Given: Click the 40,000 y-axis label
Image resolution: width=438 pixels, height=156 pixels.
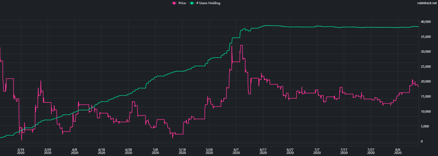Looking at the screenshot, I should click(426, 22).
